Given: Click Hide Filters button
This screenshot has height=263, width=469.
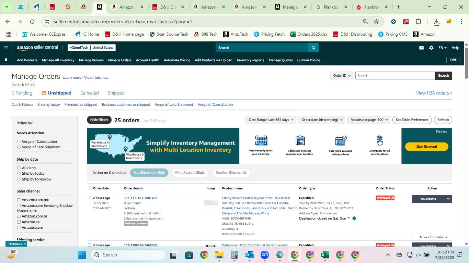Looking at the screenshot, I should (x=99, y=120).
